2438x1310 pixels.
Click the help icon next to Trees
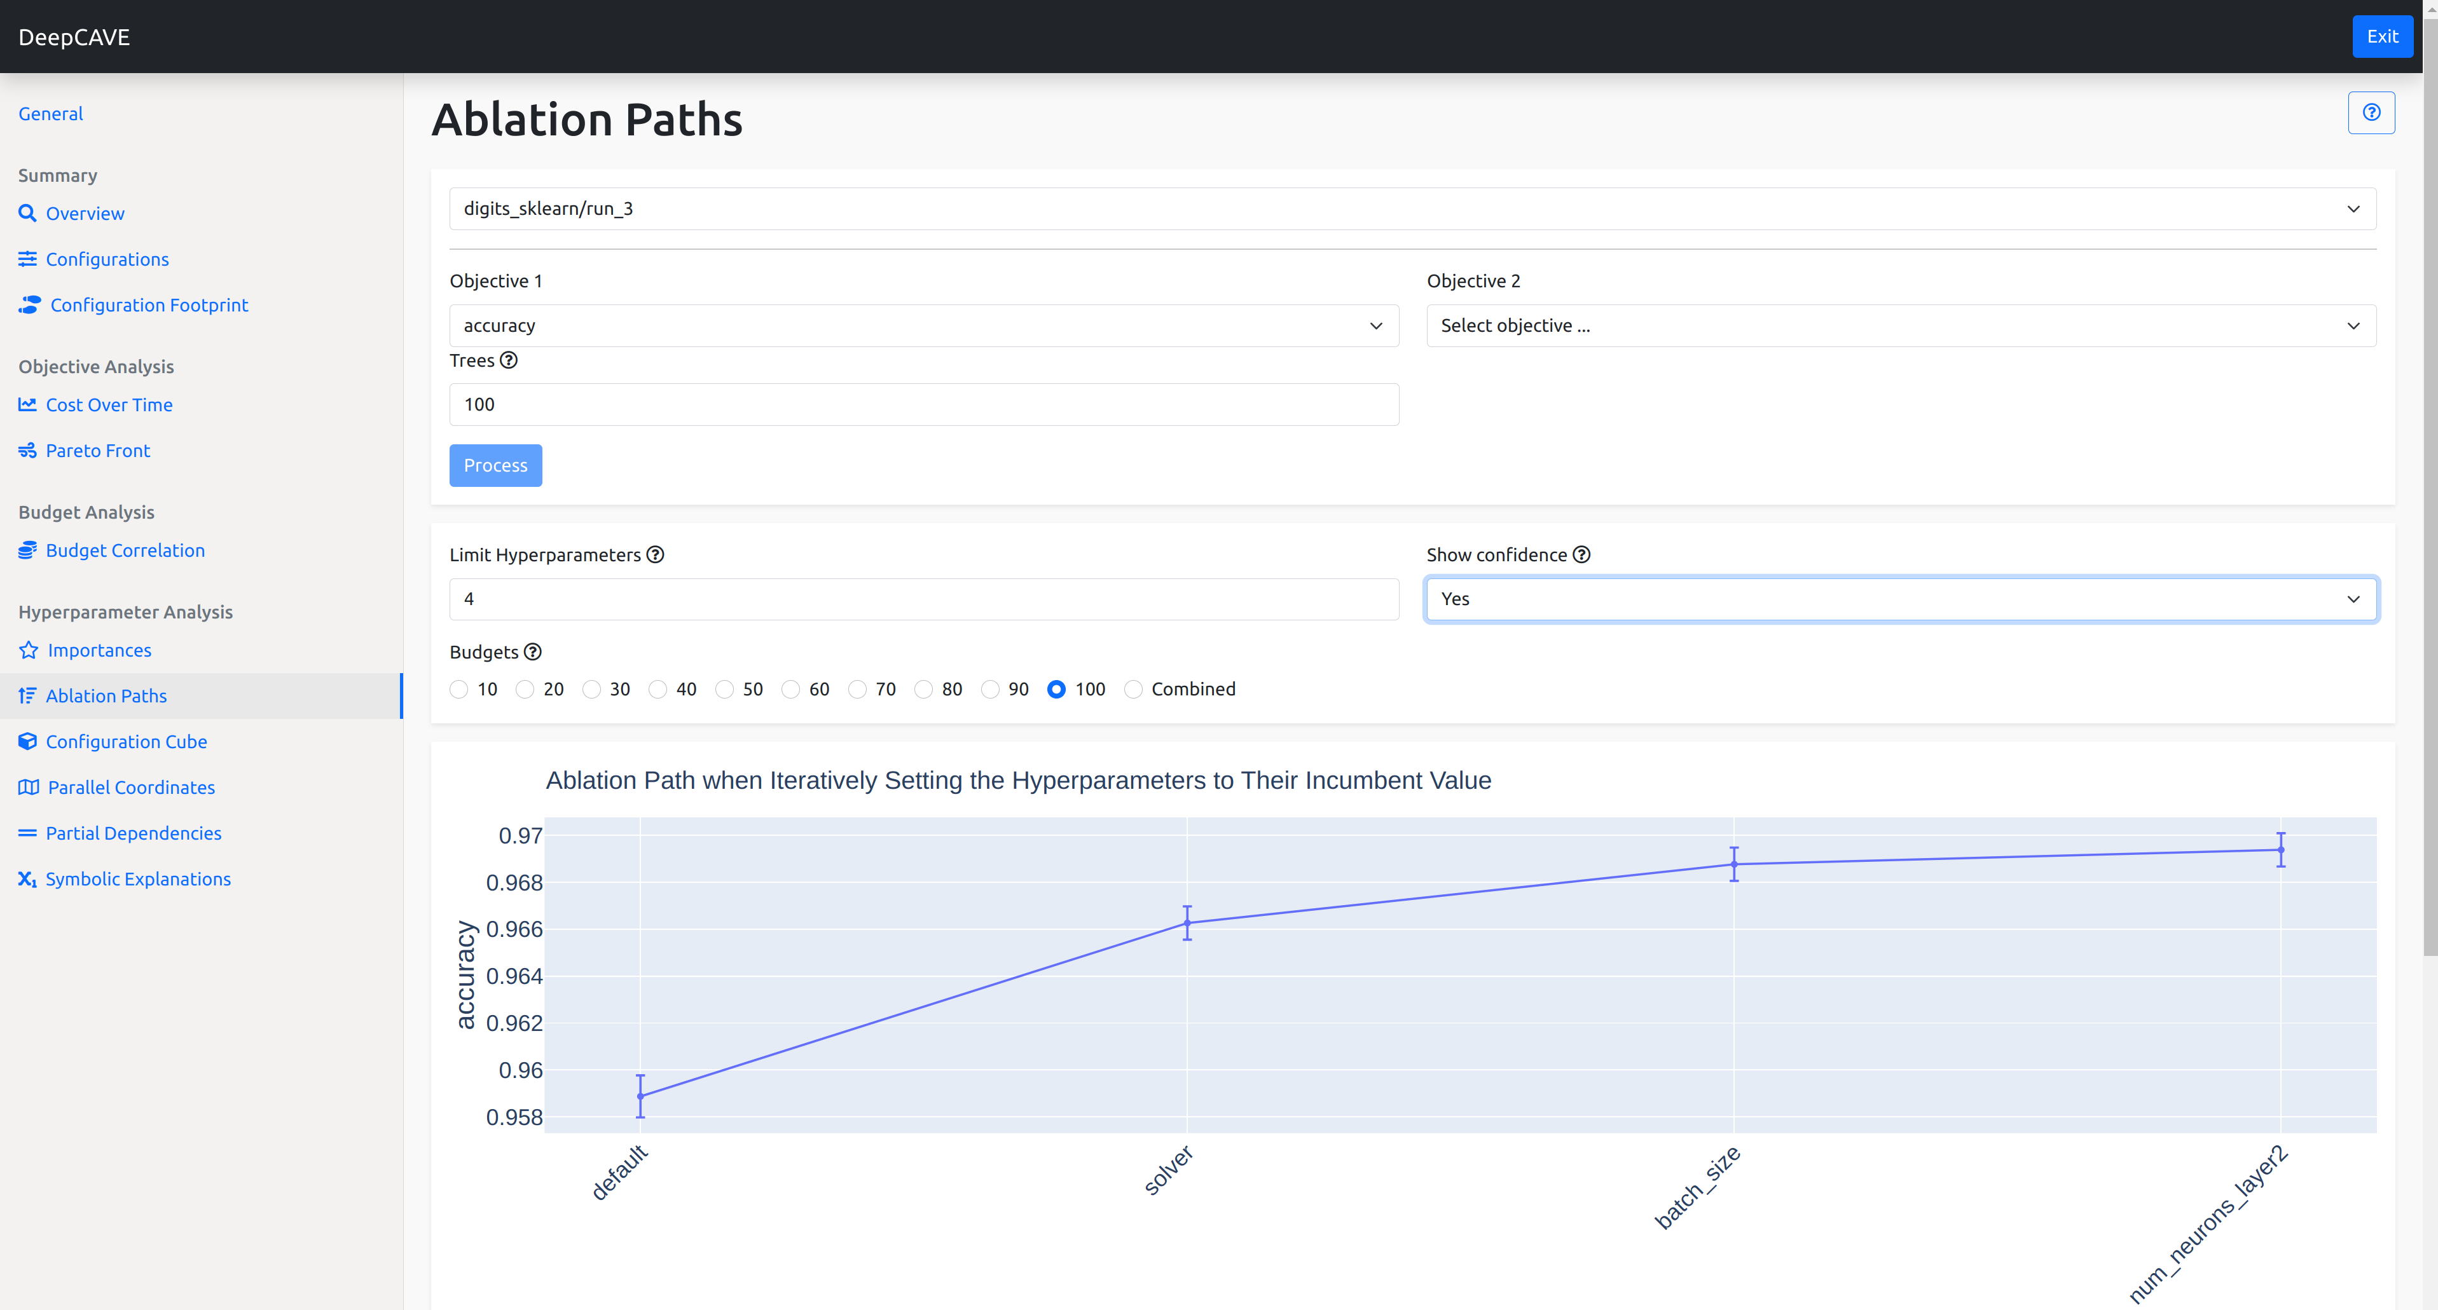(x=508, y=359)
